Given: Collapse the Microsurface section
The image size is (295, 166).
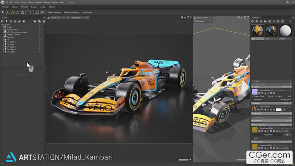Looking at the screenshot, I should click(252, 125).
